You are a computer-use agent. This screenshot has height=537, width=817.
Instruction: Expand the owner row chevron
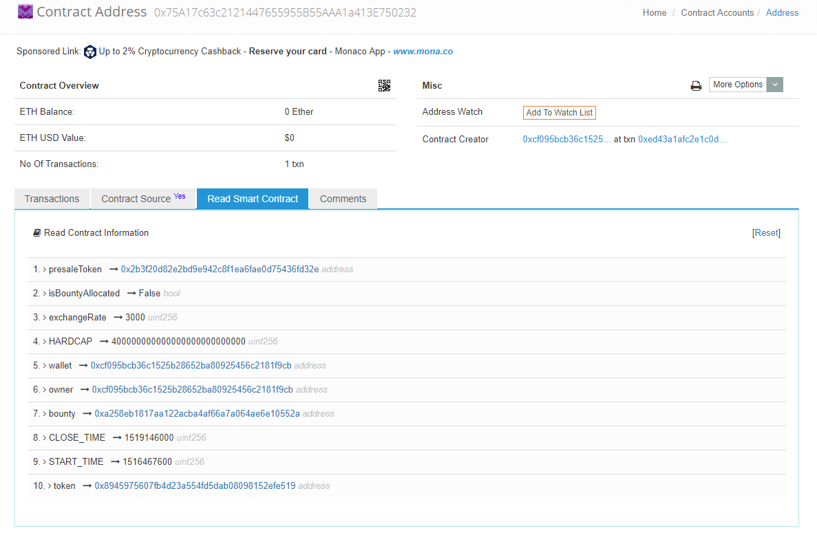pyautogui.click(x=44, y=390)
